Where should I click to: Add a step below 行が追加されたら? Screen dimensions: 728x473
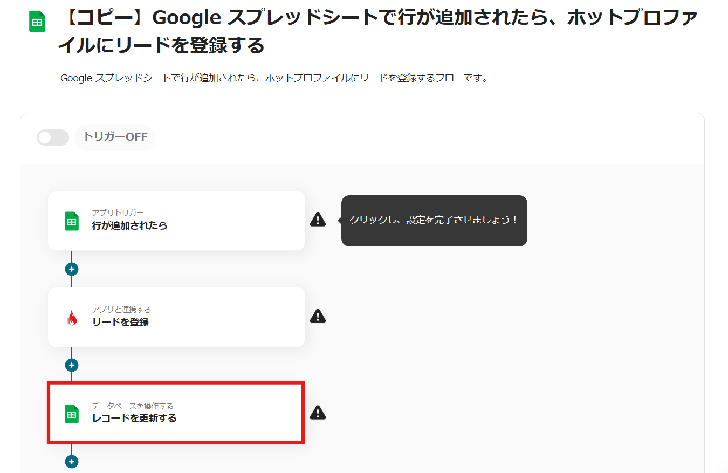(72, 269)
